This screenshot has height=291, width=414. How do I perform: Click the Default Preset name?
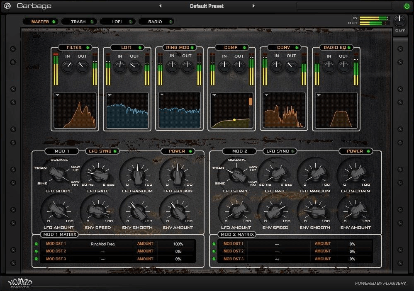pos(207,6)
